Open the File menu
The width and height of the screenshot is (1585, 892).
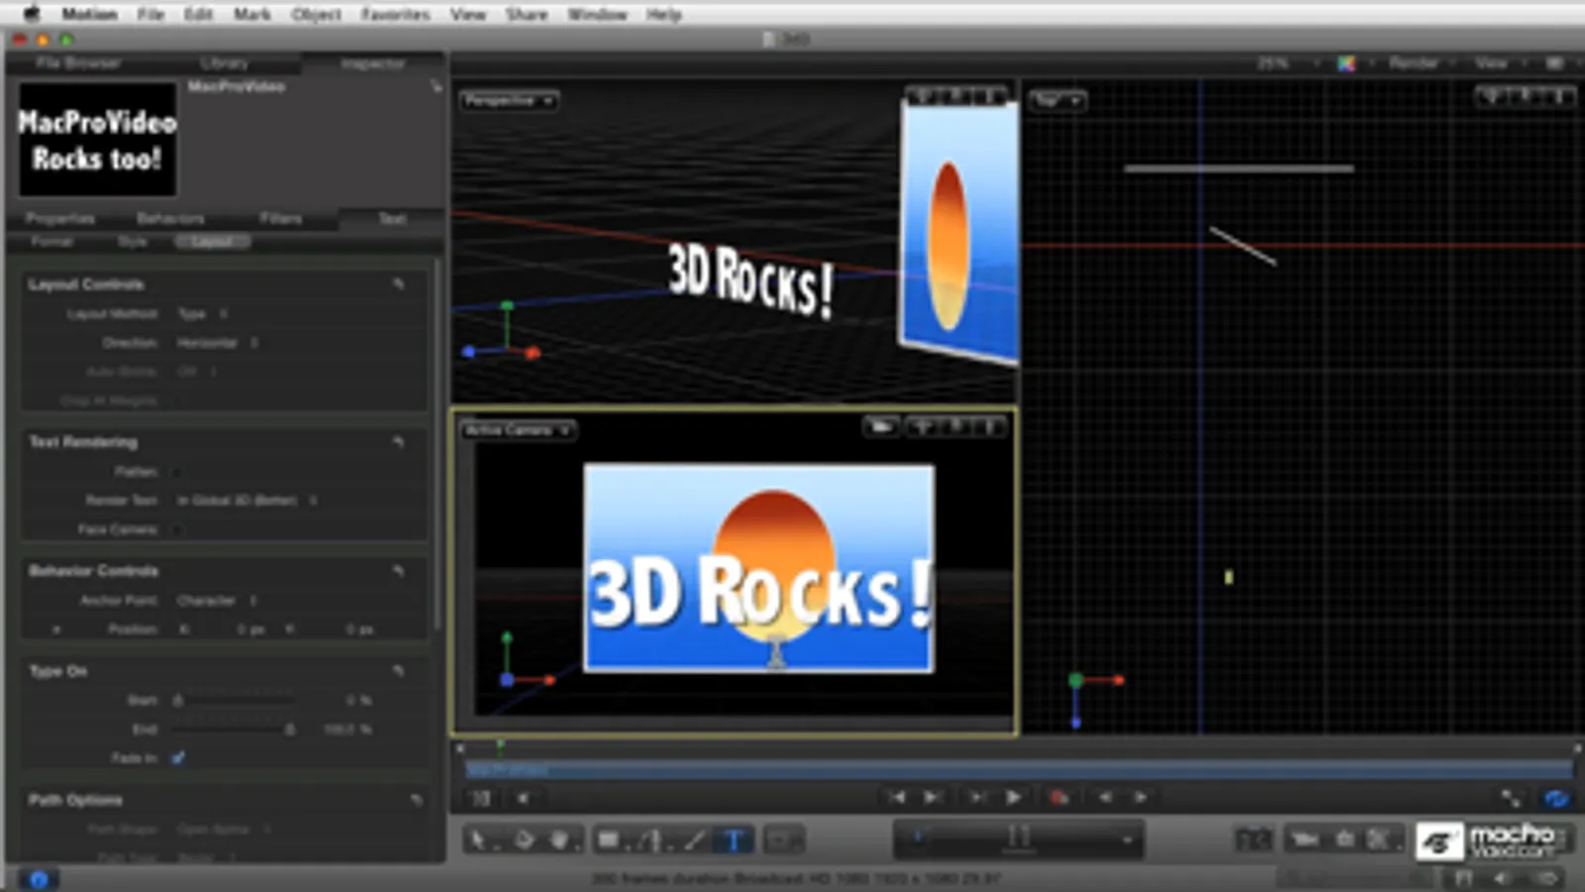click(x=151, y=14)
